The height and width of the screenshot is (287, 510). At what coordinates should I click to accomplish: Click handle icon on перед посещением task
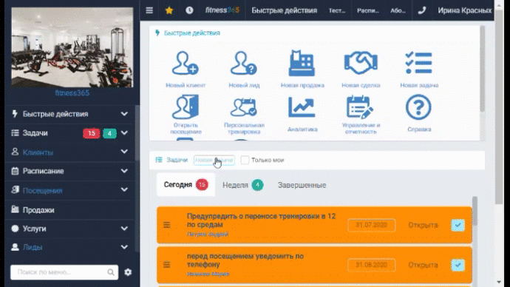tap(166, 265)
